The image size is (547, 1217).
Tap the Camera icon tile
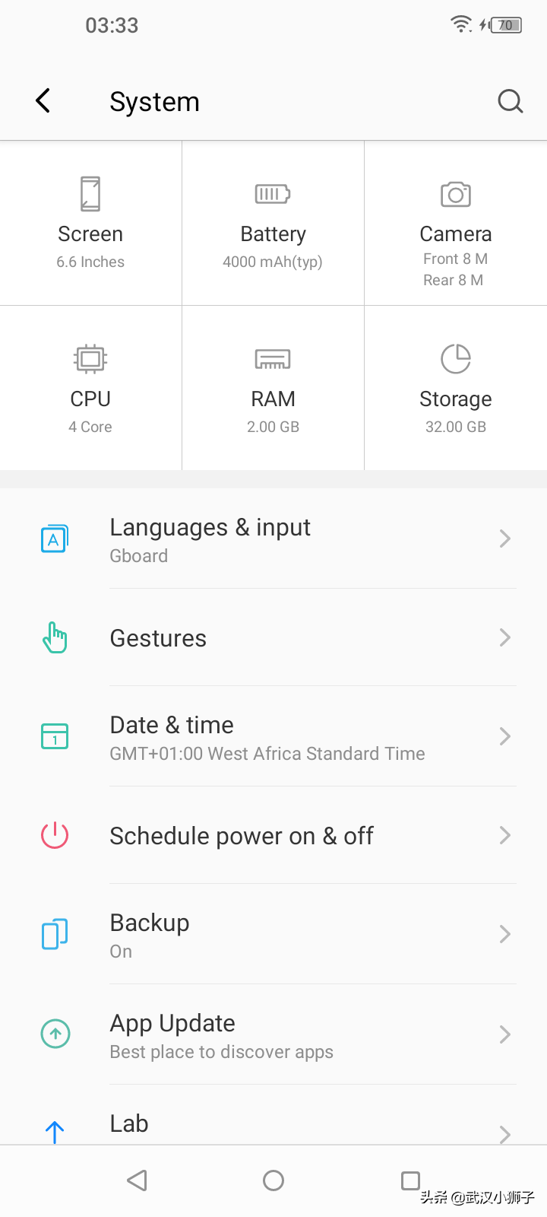455,194
